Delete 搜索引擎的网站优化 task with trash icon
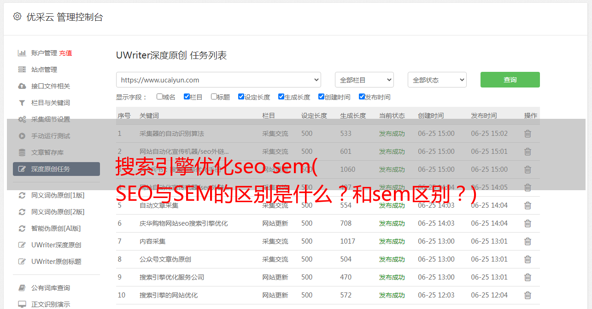592x309 pixels. pyautogui.click(x=528, y=295)
